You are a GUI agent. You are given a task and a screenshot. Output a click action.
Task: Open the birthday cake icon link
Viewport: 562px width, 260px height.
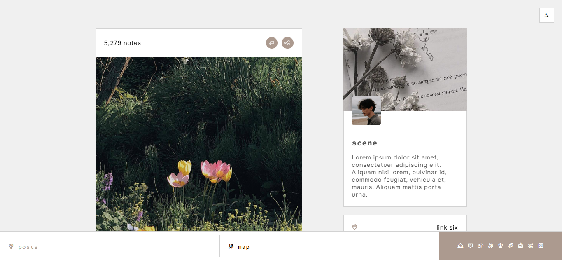[521, 246]
